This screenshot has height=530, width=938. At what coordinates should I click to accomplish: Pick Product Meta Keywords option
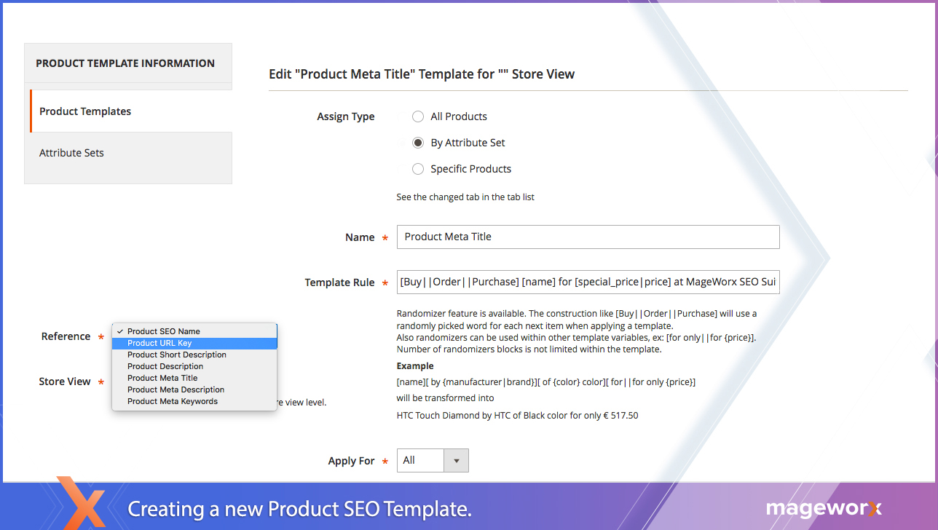173,401
